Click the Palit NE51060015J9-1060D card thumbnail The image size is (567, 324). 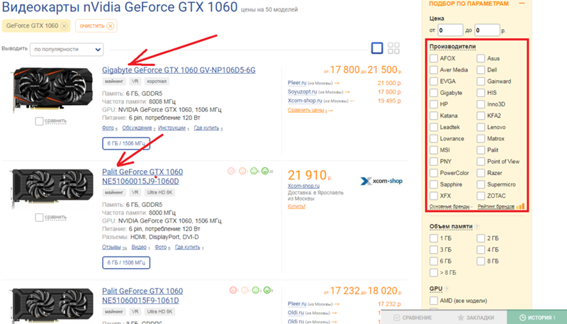tap(52, 188)
